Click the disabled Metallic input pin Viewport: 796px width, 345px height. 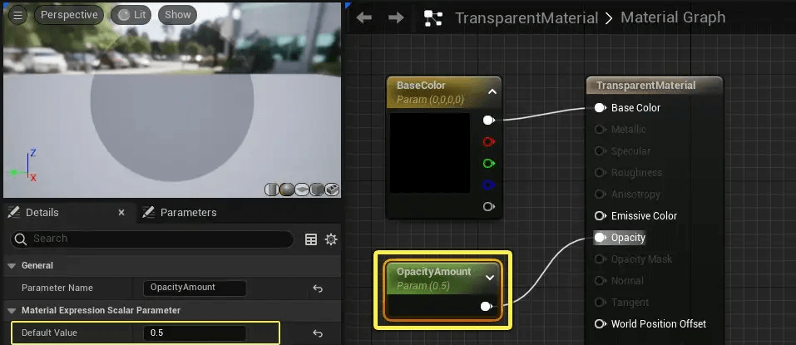(x=600, y=130)
